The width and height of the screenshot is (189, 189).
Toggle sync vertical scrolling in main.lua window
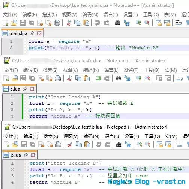[x=159, y=23]
